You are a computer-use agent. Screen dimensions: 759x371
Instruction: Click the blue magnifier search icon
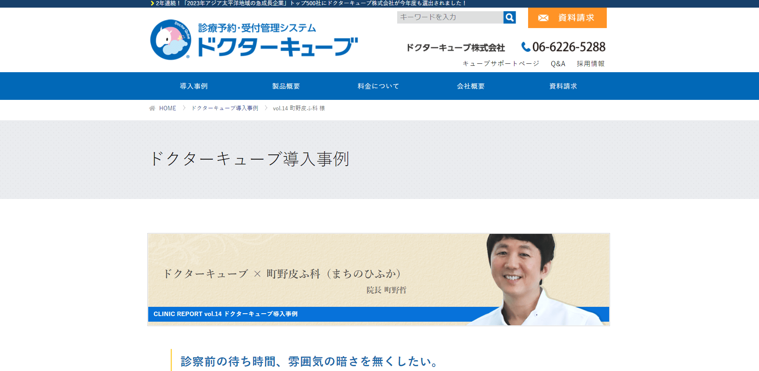pyautogui.click(x=510, y=17)
